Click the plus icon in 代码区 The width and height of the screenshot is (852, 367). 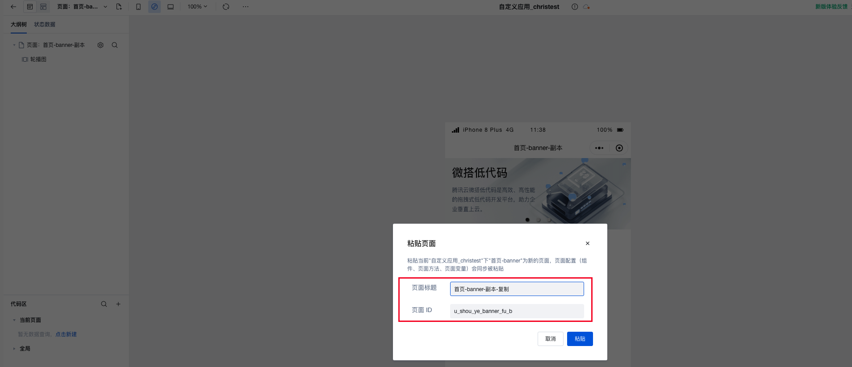click(x=118, y=304)
